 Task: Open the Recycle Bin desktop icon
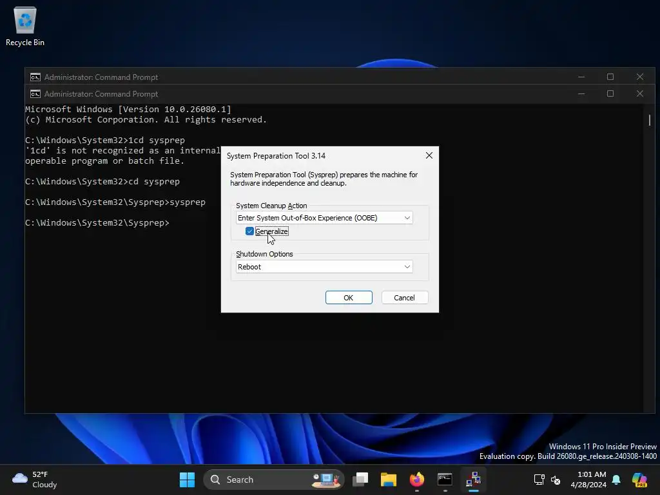coord(25,26)
